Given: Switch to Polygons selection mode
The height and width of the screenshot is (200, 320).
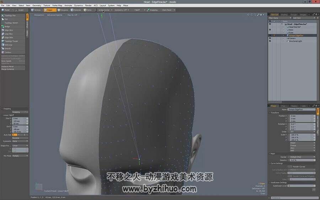Looking at the screenshot, I should click(63, 10).
